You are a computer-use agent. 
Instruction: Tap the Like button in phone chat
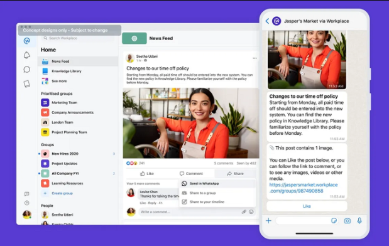[307, 206]
